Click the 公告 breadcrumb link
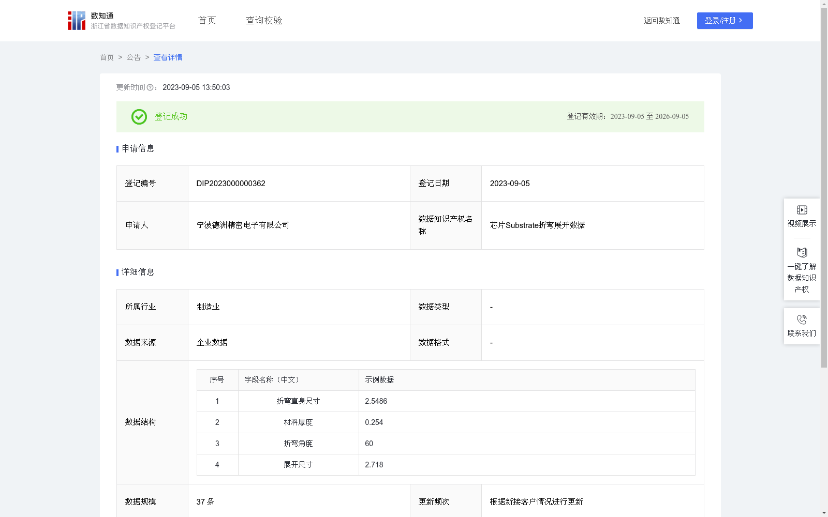Screen dimensions: 828x517 tap(134, 57)
